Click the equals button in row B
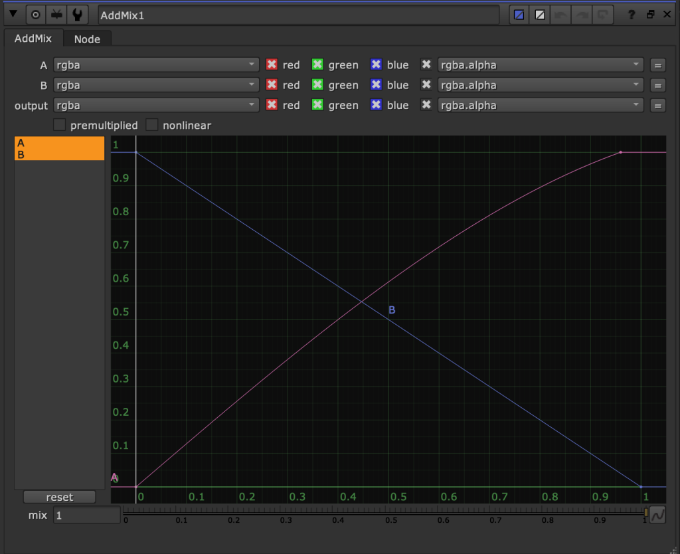Viewport: 680px width, 554px height. tap(658, 86)
